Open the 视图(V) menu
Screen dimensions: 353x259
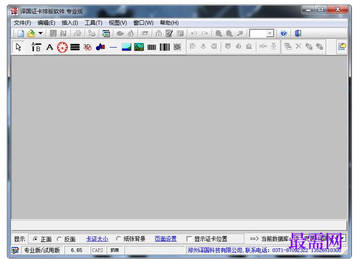118,23
